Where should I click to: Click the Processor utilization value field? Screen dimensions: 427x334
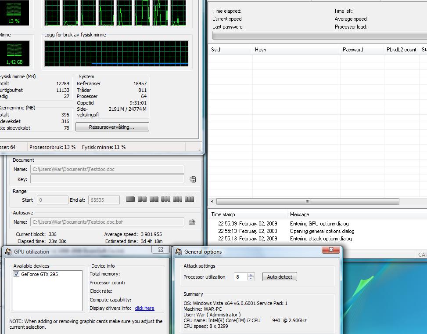click(241, 277)
